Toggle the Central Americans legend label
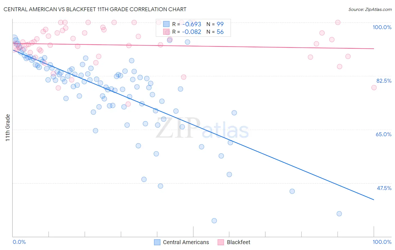 (x=186, y=242)
